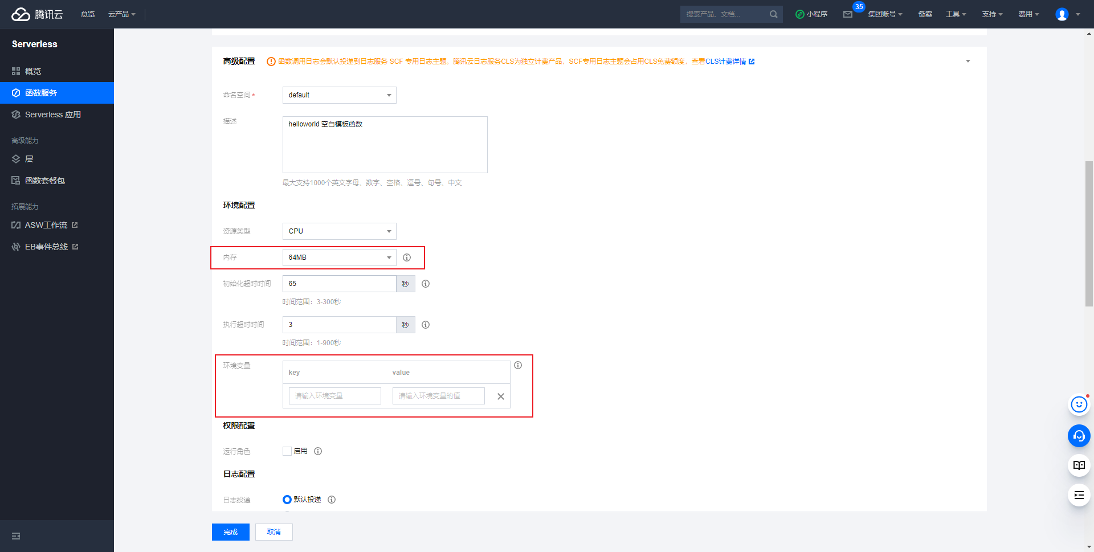
Task: Open EB事件总线 from the sidebar
Action: 46,246
